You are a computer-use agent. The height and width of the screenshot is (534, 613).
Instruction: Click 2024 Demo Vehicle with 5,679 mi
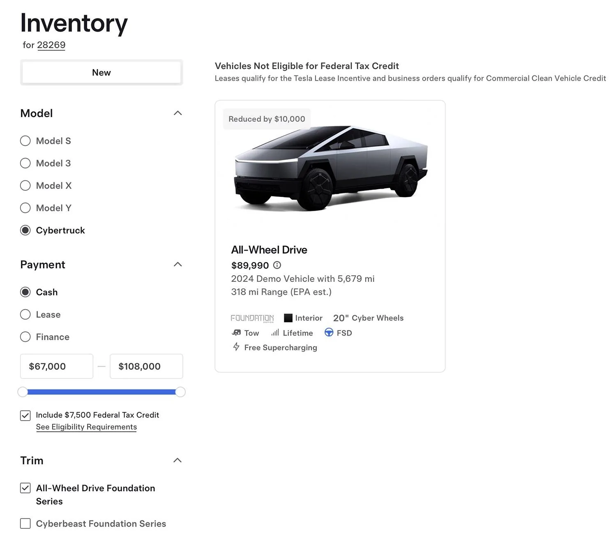[x=303, y=279]
